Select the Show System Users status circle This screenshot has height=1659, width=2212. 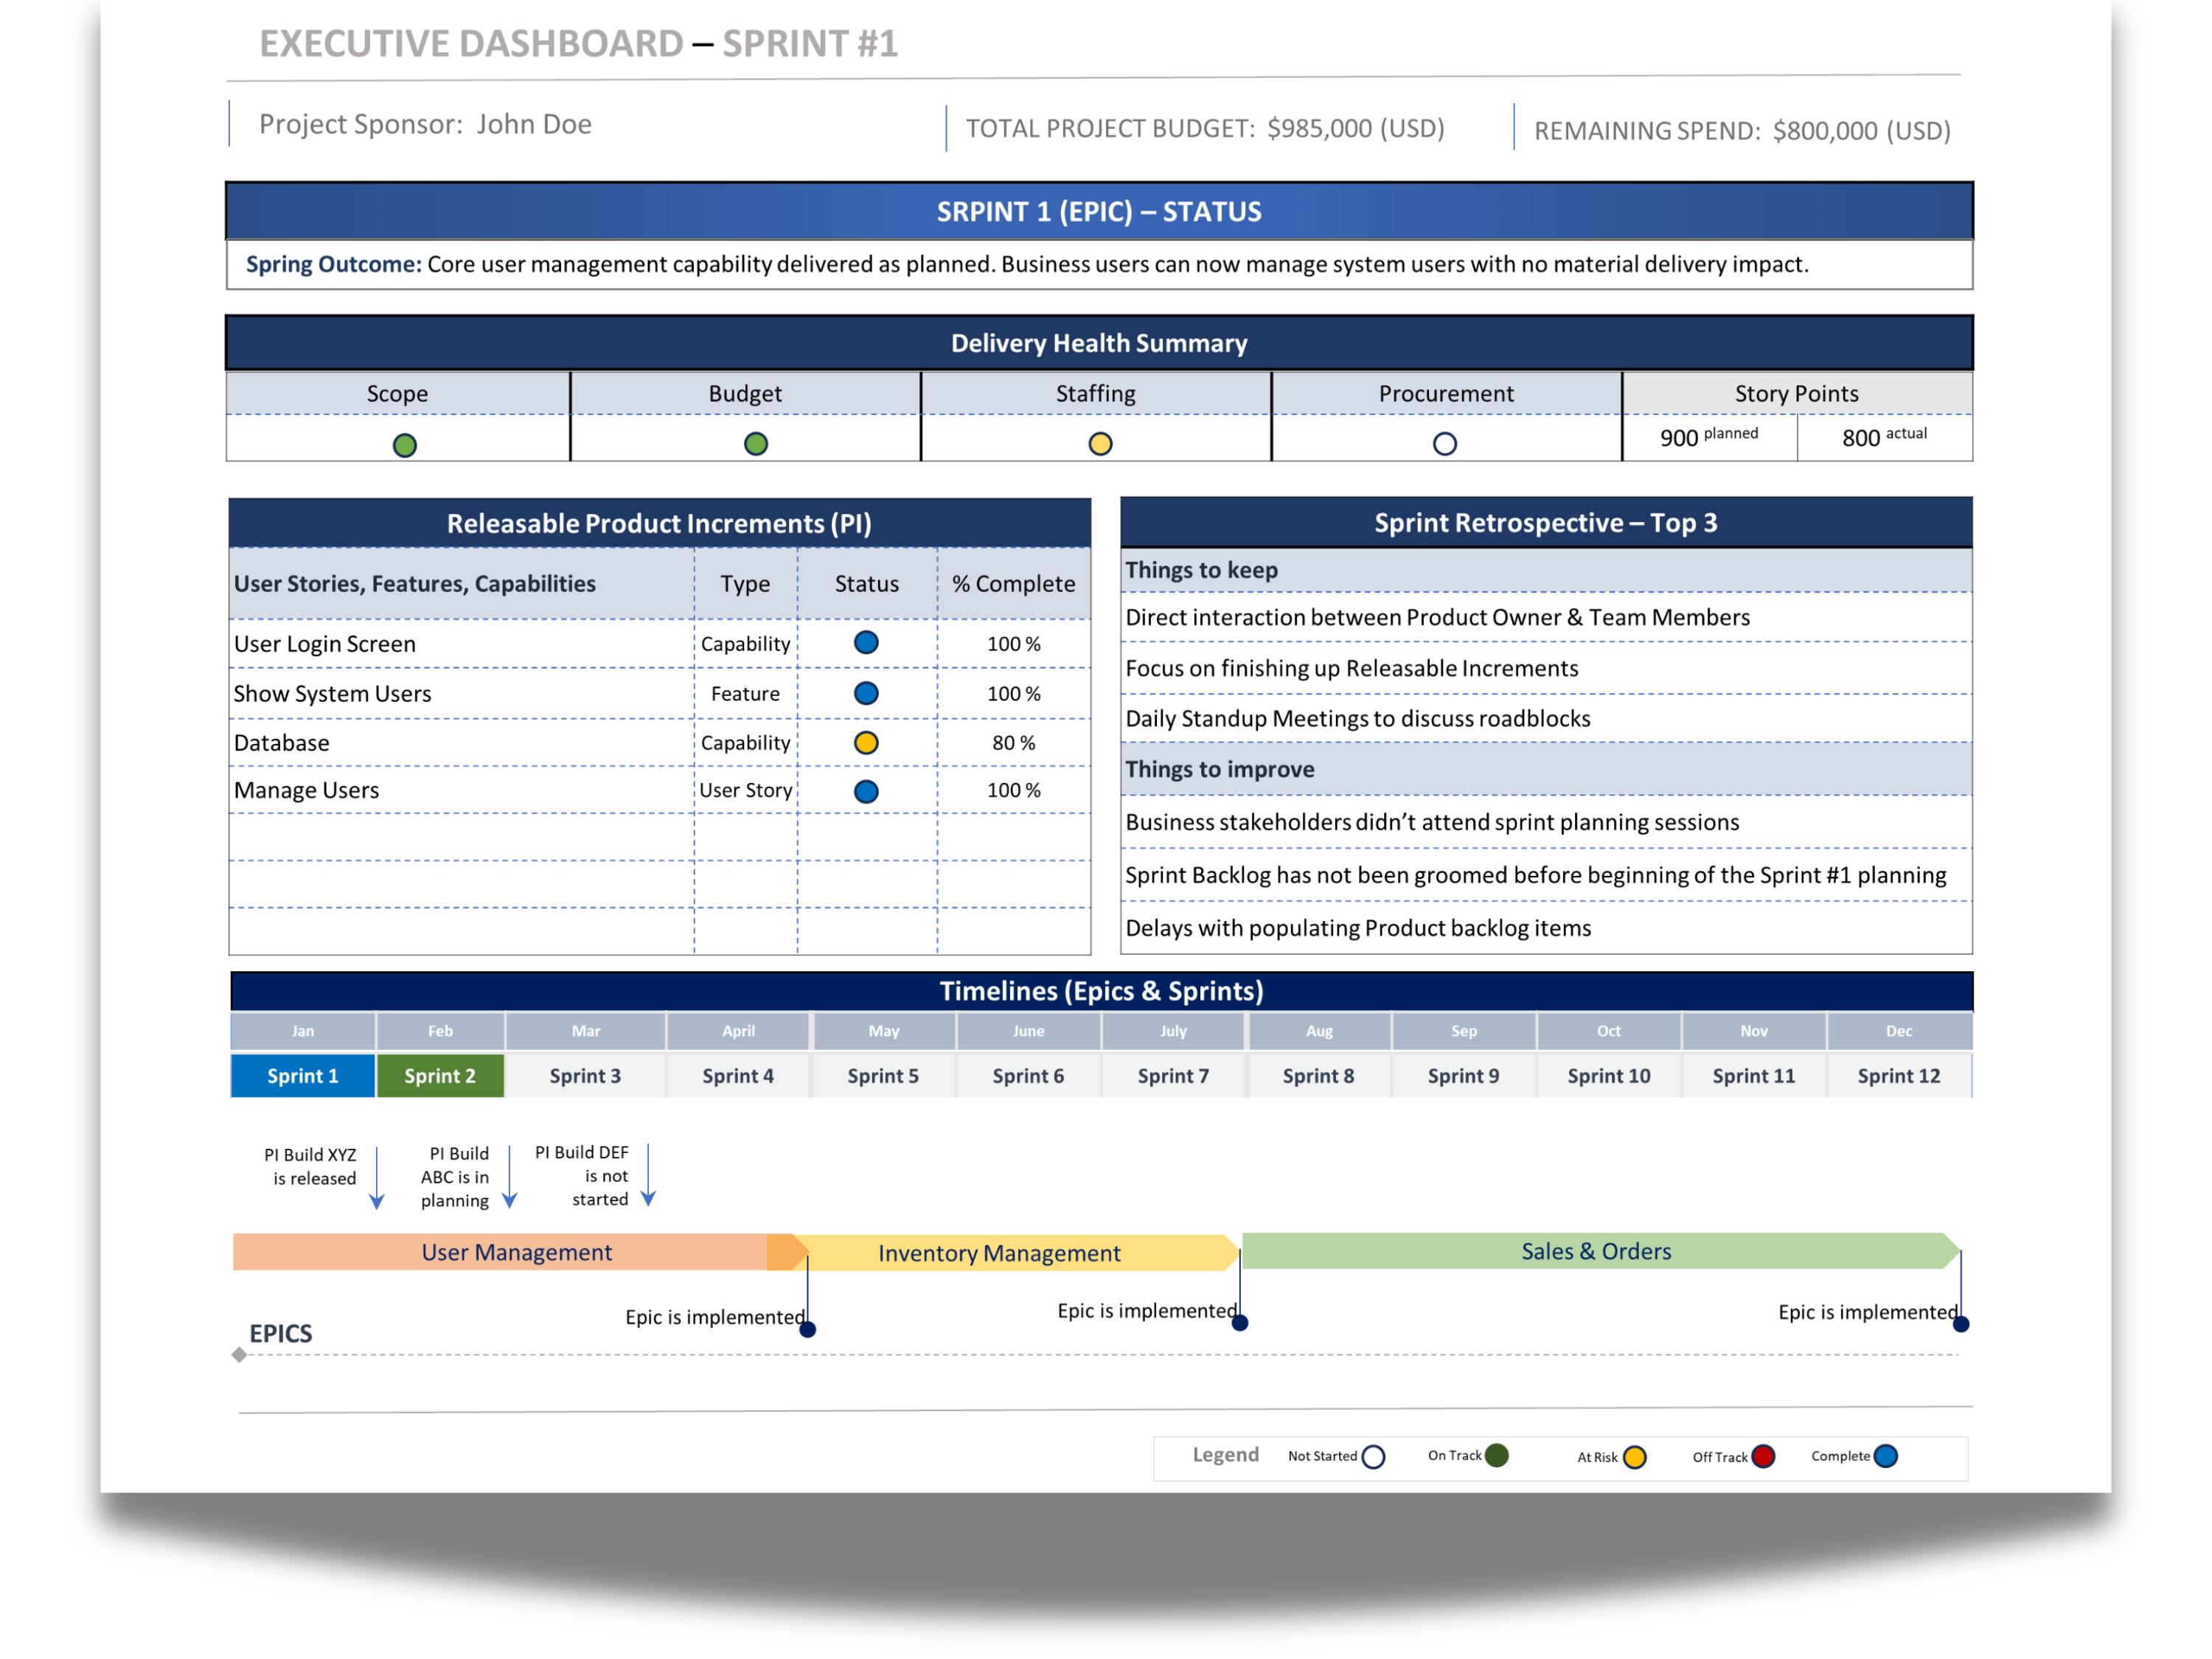pyautogui.click(x=866, y=692)
